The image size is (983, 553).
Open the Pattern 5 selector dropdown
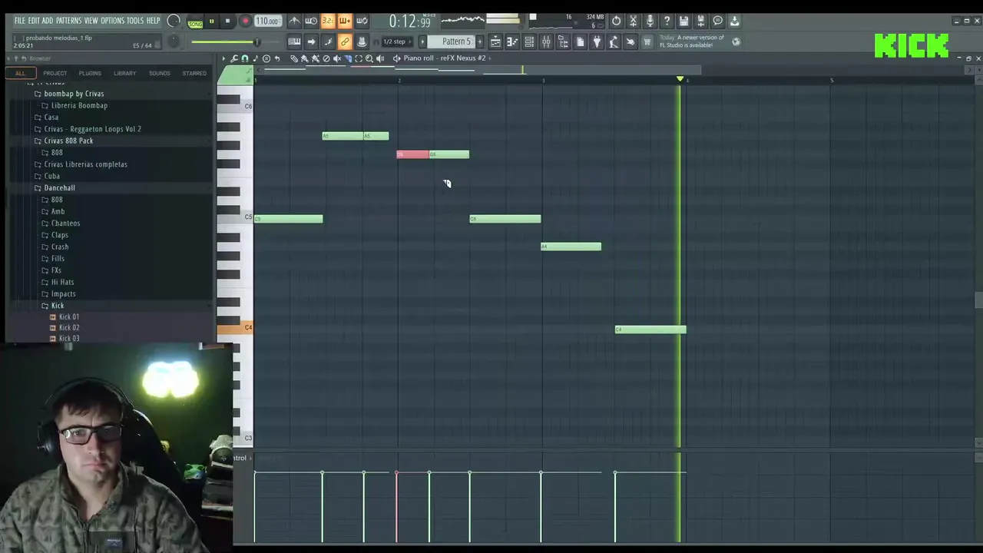click(x=456, y=41)
